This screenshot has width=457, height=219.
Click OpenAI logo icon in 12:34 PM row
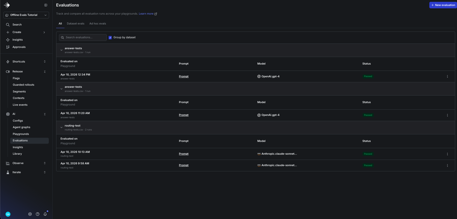coord(259,77)
